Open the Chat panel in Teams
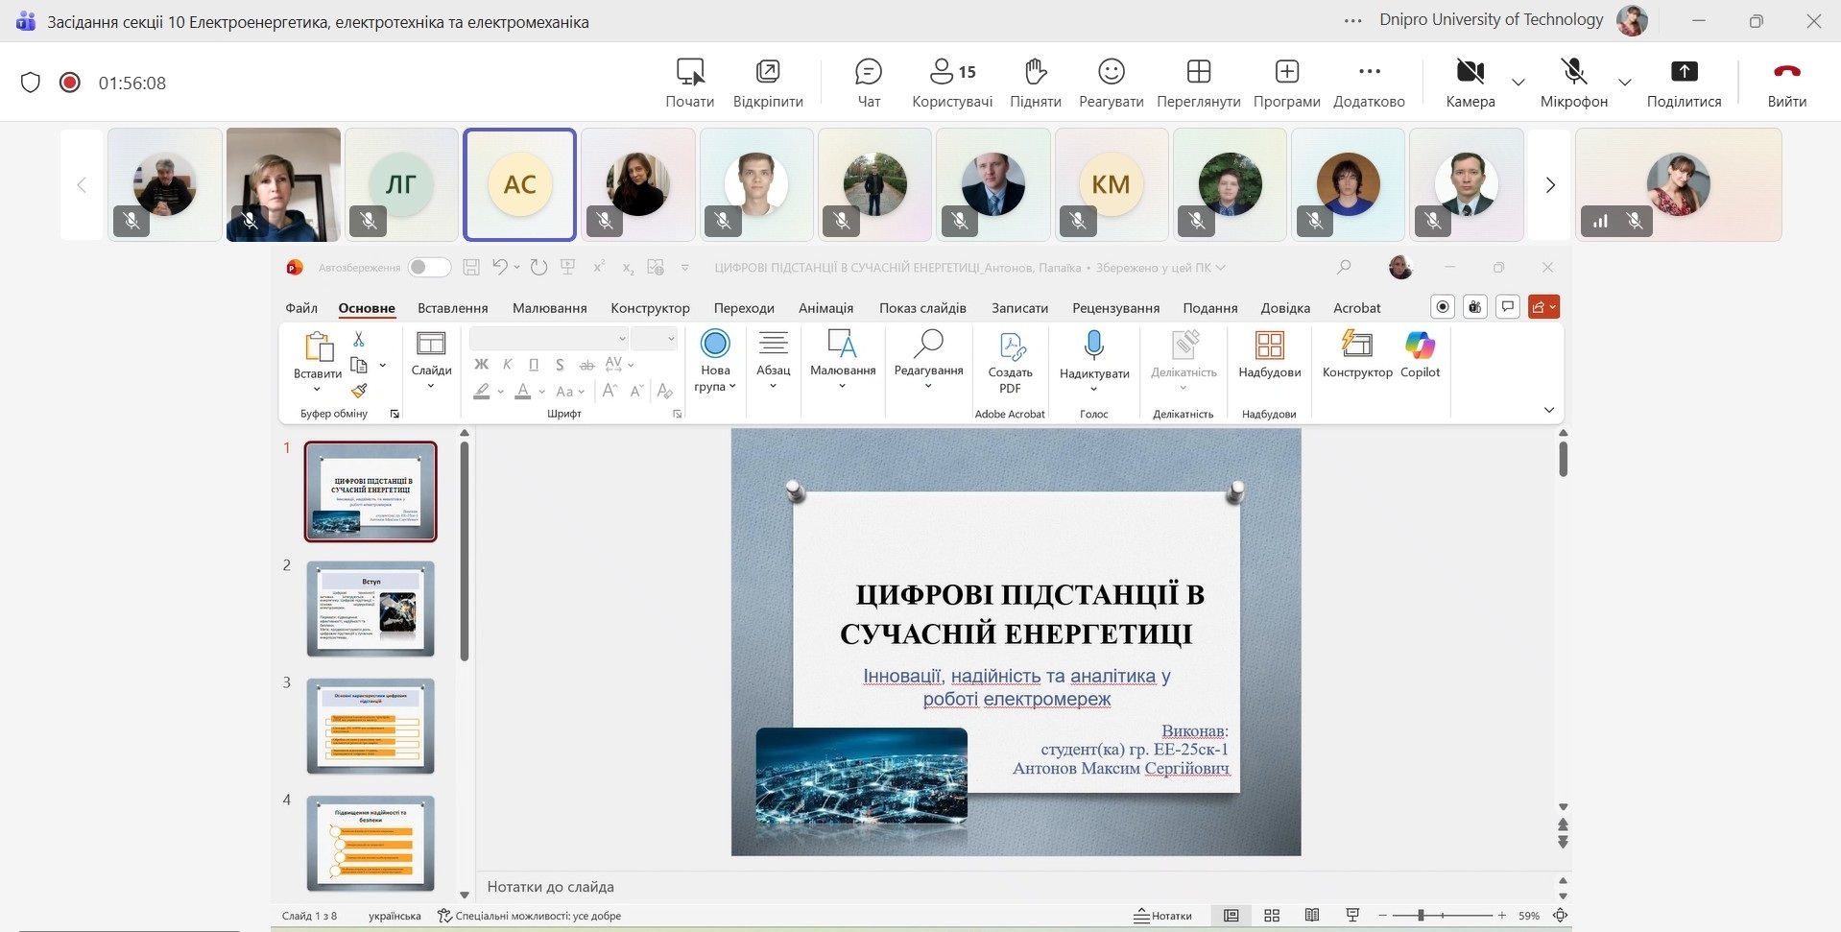The width and height of the screenshot is (1841, 932). coord(868,82)
